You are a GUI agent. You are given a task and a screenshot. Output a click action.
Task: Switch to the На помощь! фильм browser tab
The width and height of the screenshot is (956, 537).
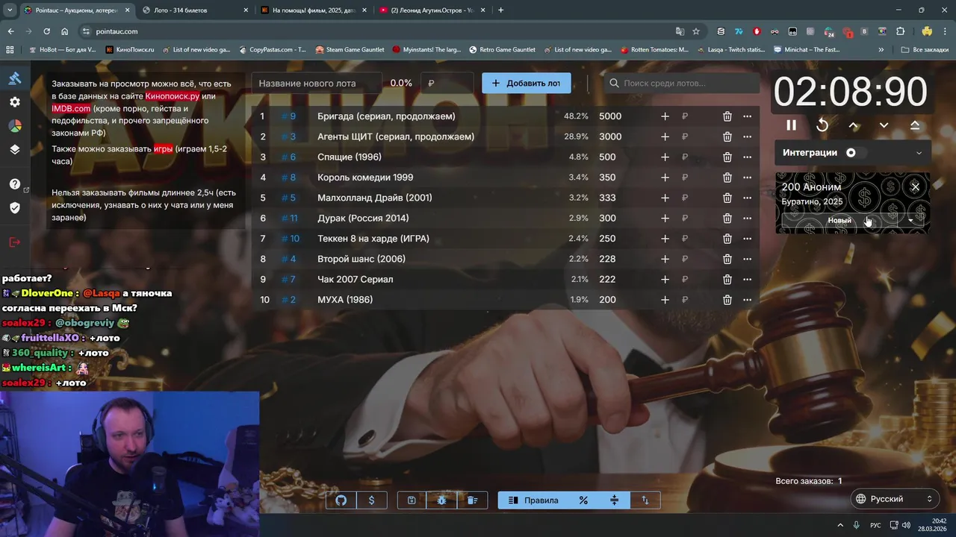click(312, 10)
